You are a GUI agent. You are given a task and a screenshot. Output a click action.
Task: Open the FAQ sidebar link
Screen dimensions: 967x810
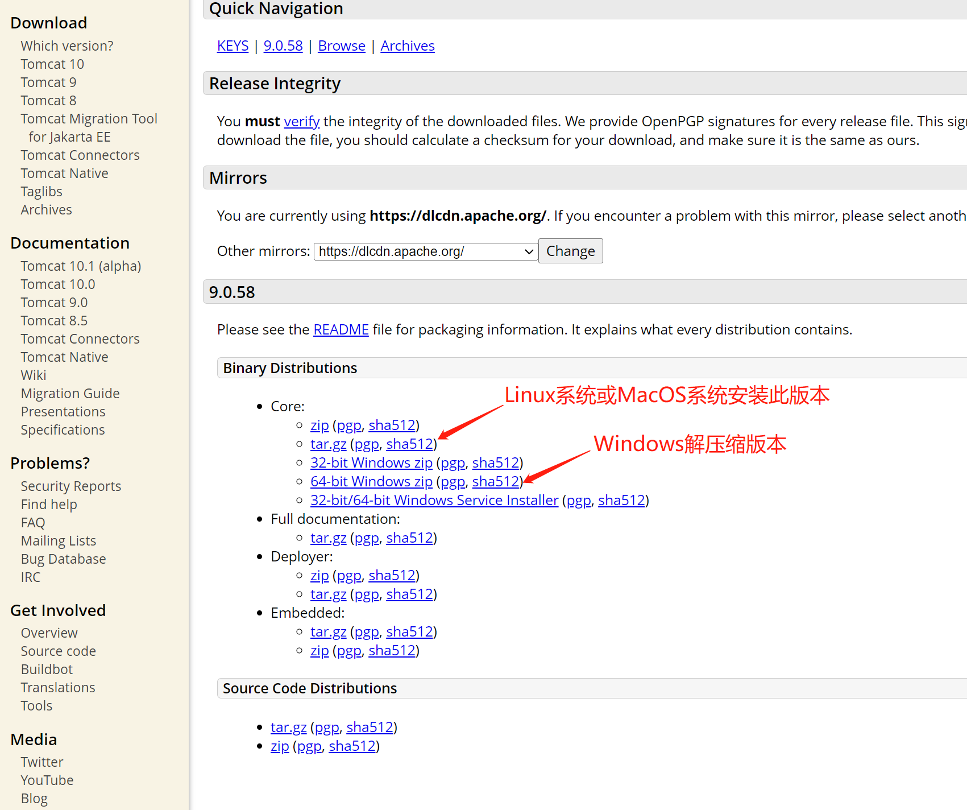(x=33, y=523)
